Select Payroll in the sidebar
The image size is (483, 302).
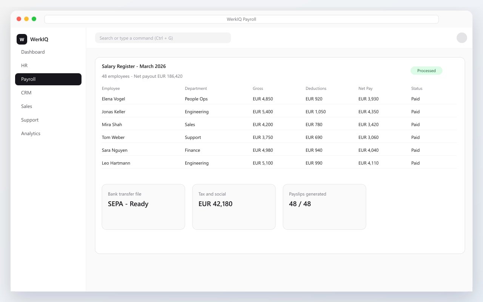pyautogui.click(x=48, y=79)
